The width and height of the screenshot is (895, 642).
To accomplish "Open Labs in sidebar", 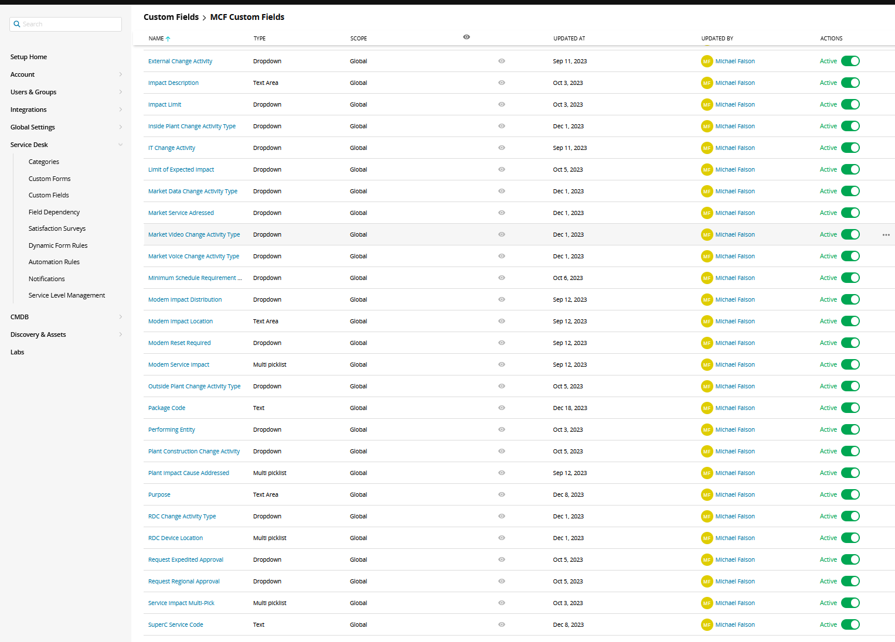I will click(18, 352).
